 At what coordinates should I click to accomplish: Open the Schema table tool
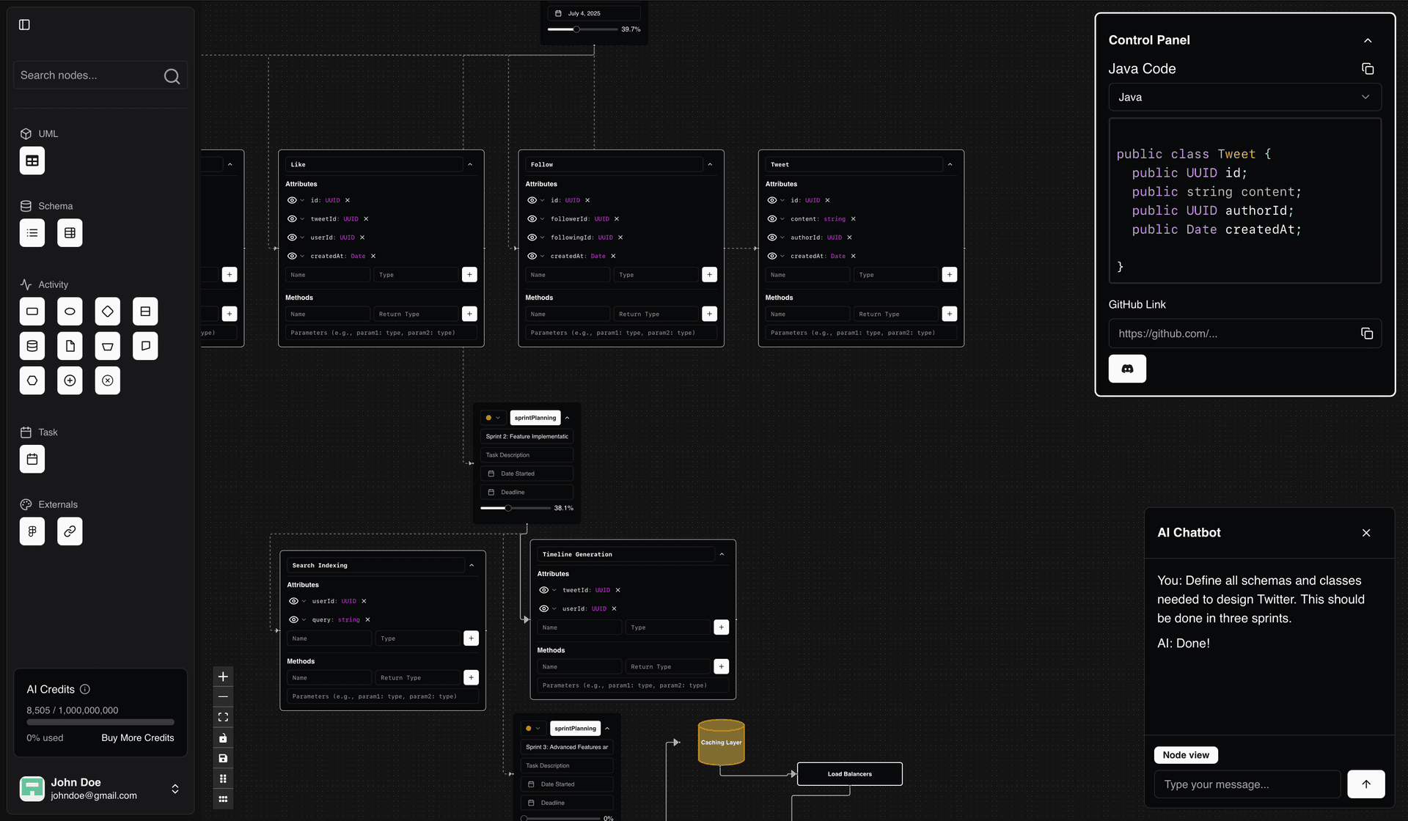(x=70, y=232)
